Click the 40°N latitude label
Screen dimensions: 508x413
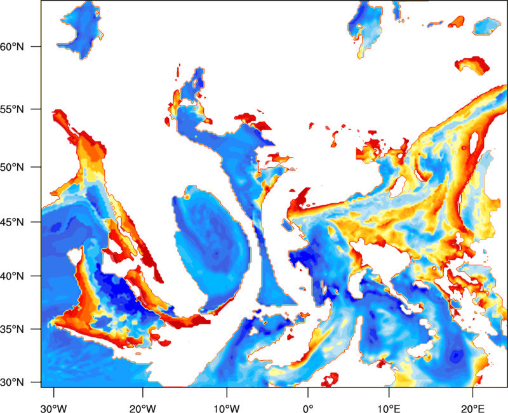click(12, 276)
